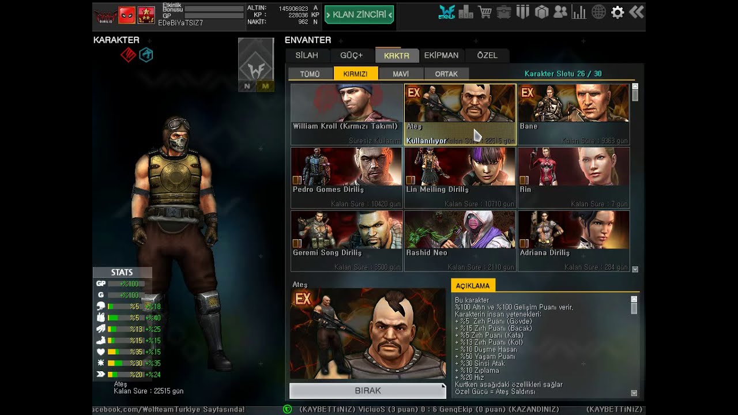Click the N toggle under the emblem
This screenshot has width=738, height=415.
(x=247, y=86)
